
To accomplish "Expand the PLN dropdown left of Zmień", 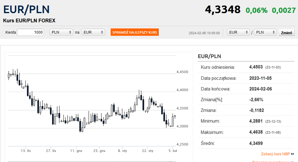I will click(265, 32).
